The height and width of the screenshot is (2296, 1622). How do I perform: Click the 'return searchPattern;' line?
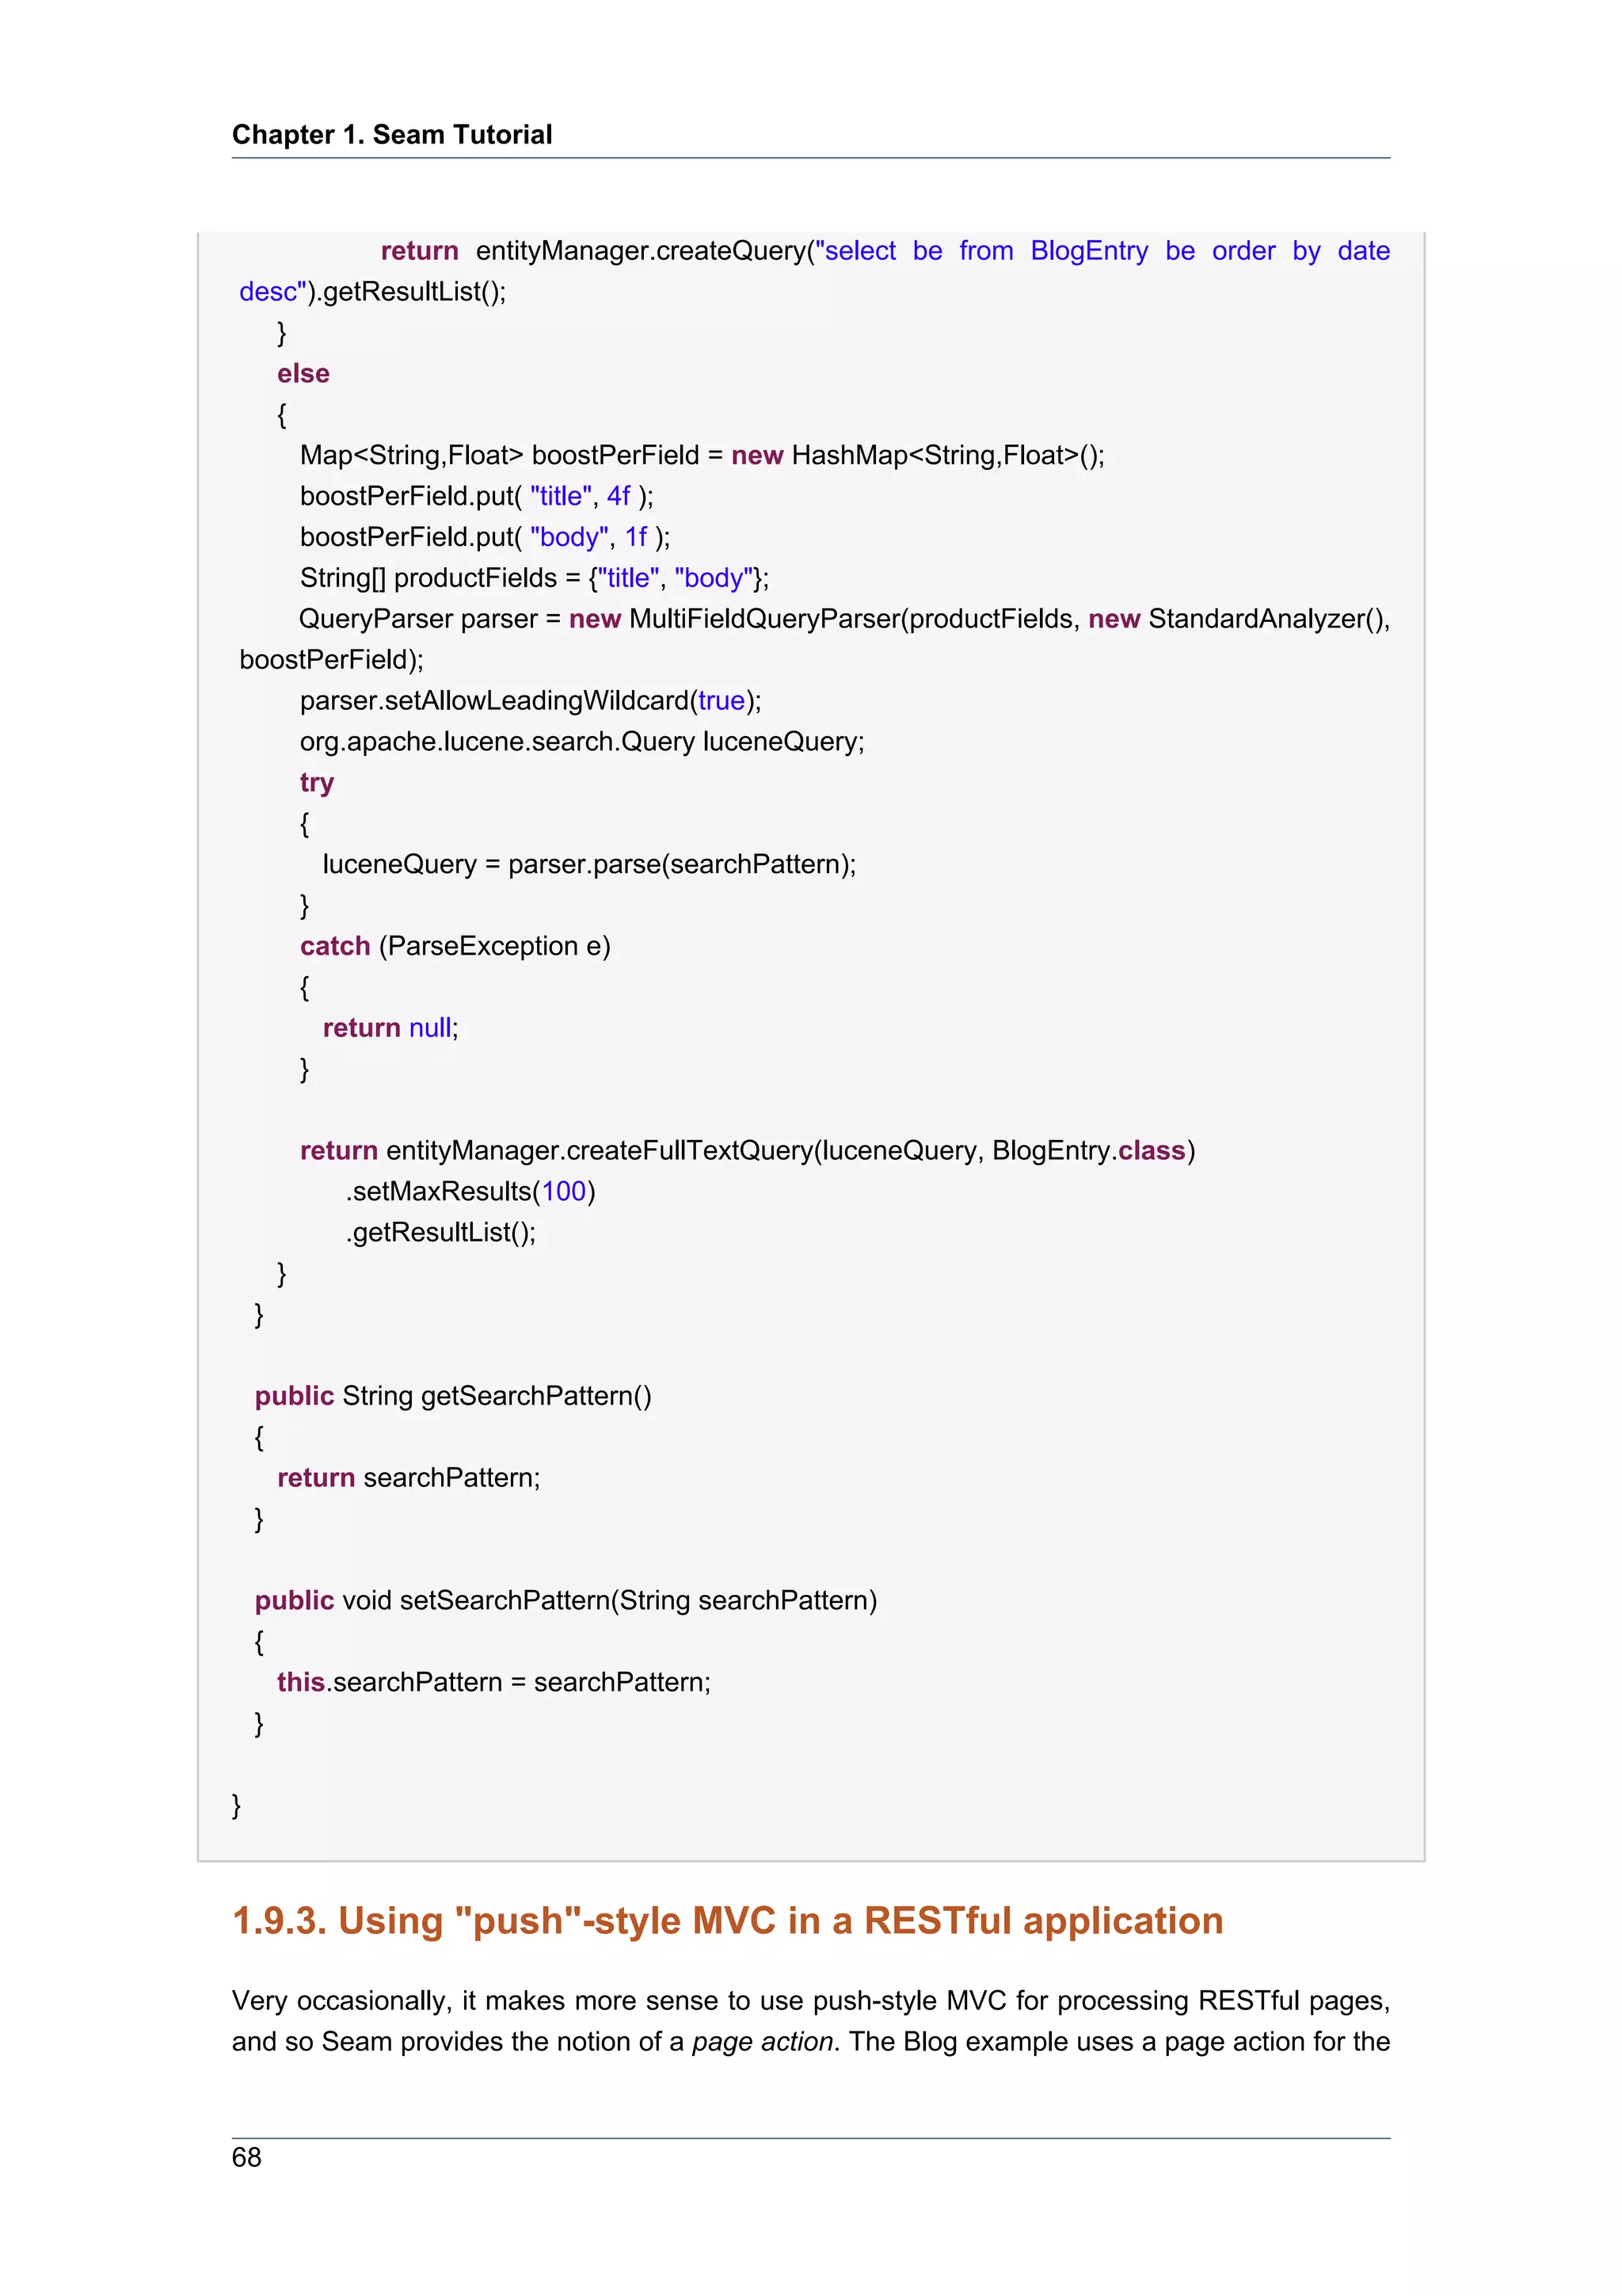pyautogui.click(x=408, y=1478)
